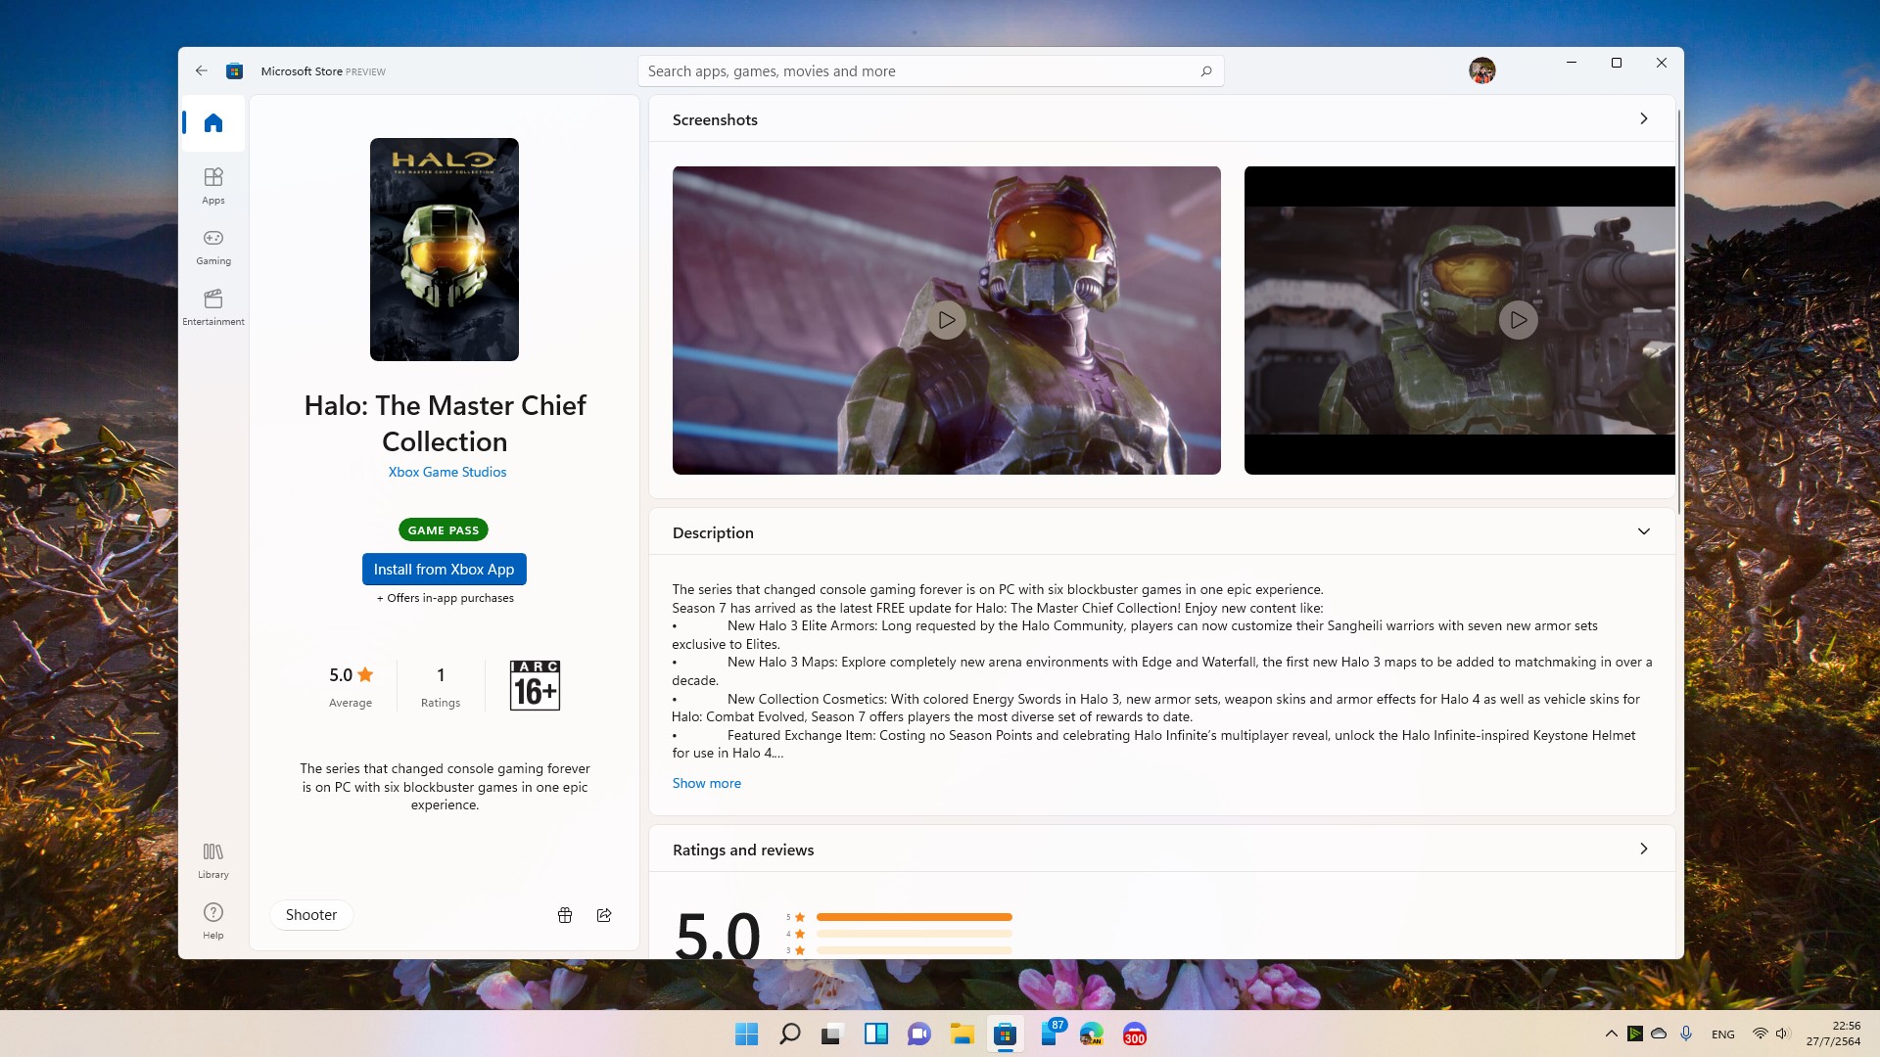Open the Library from sidebar
Screen dimensions: 1880x1057
213,860
